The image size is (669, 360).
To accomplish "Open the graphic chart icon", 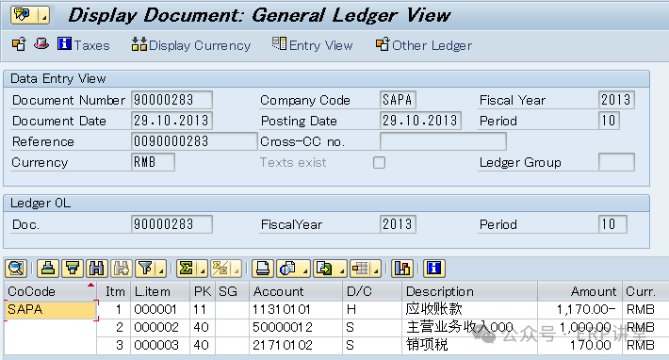I will click(402, 269).
